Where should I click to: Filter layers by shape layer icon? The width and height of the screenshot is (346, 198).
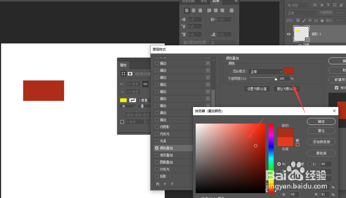pyautogui.click(x=335, y=5)
